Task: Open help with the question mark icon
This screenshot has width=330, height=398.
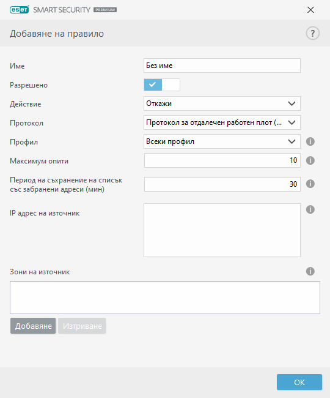Action: [312, 33]
